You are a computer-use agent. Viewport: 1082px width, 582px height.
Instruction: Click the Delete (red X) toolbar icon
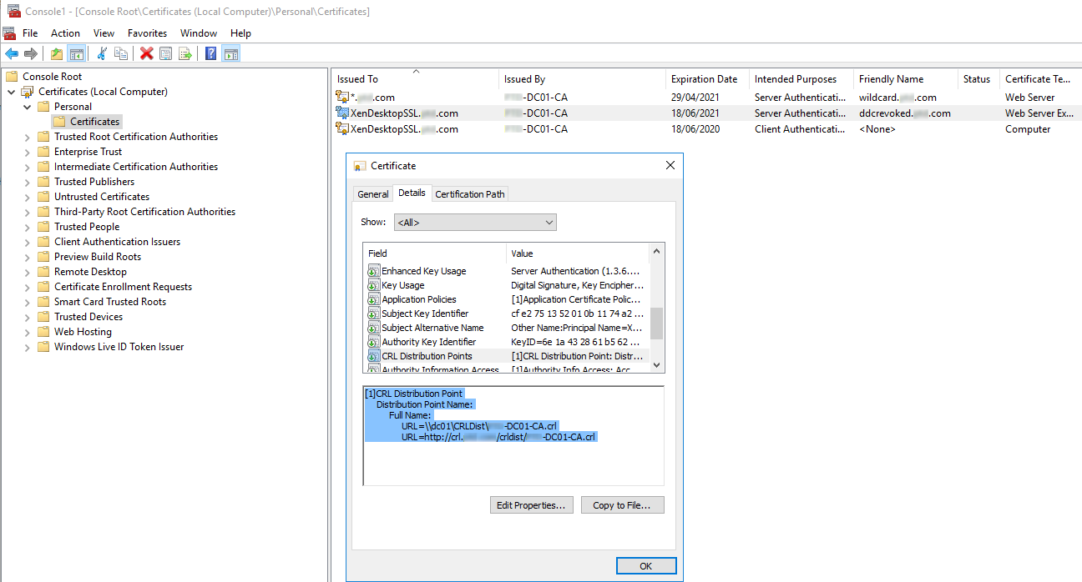pos(146,53)
